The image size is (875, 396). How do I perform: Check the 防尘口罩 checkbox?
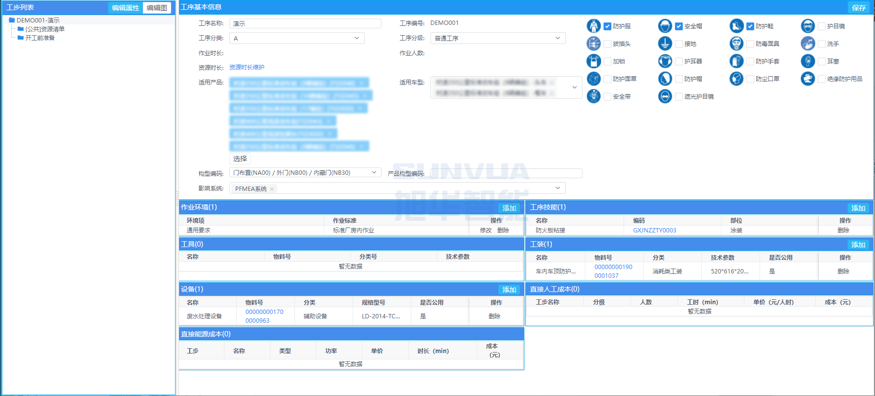[x=750, y=79]
